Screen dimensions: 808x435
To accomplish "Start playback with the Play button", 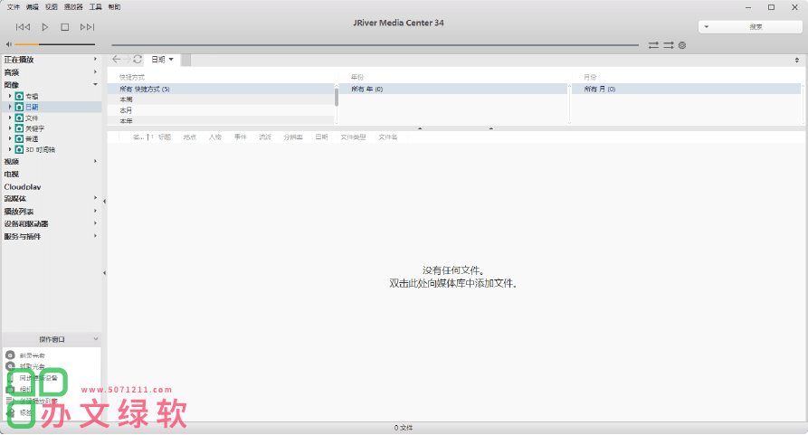I will pyautogui.click(x=45, y=27).
